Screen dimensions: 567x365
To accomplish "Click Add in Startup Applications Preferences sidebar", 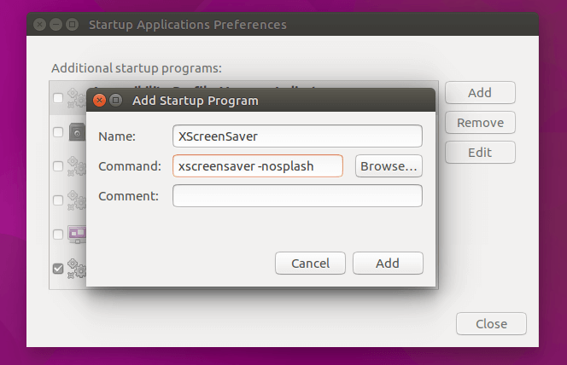I will click(479, 92).
